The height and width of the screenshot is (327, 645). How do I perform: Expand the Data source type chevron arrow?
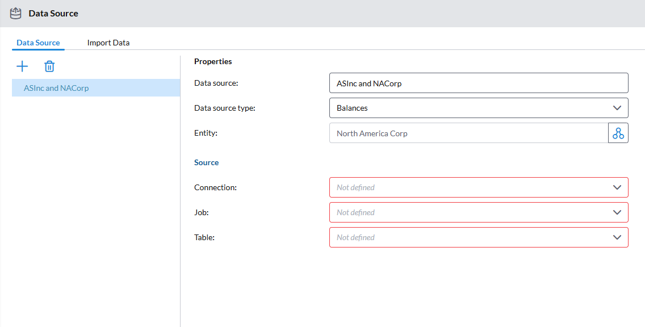tap(617, 108)
